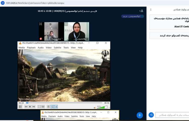The width and height of the screenshot is (189, 121).
Task: Open Media menu in upper VLC window
Action: [22, 48]
